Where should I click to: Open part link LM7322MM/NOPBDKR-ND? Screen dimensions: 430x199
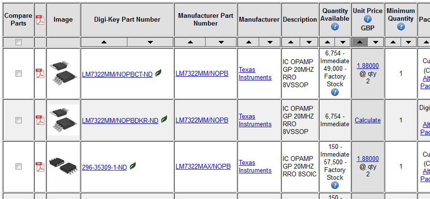(x=120, y=121)
